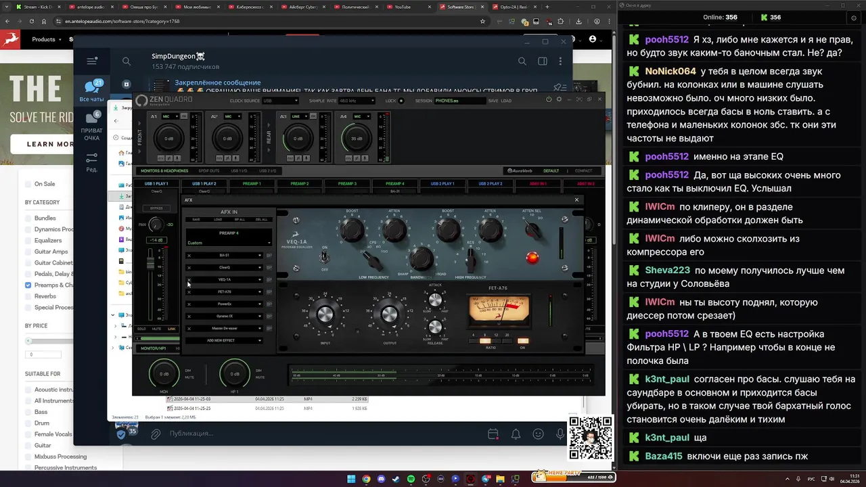This screenshot has height=487, width=866.
Task: Check the Reverbs category checkbox
Action: point(28,296)
